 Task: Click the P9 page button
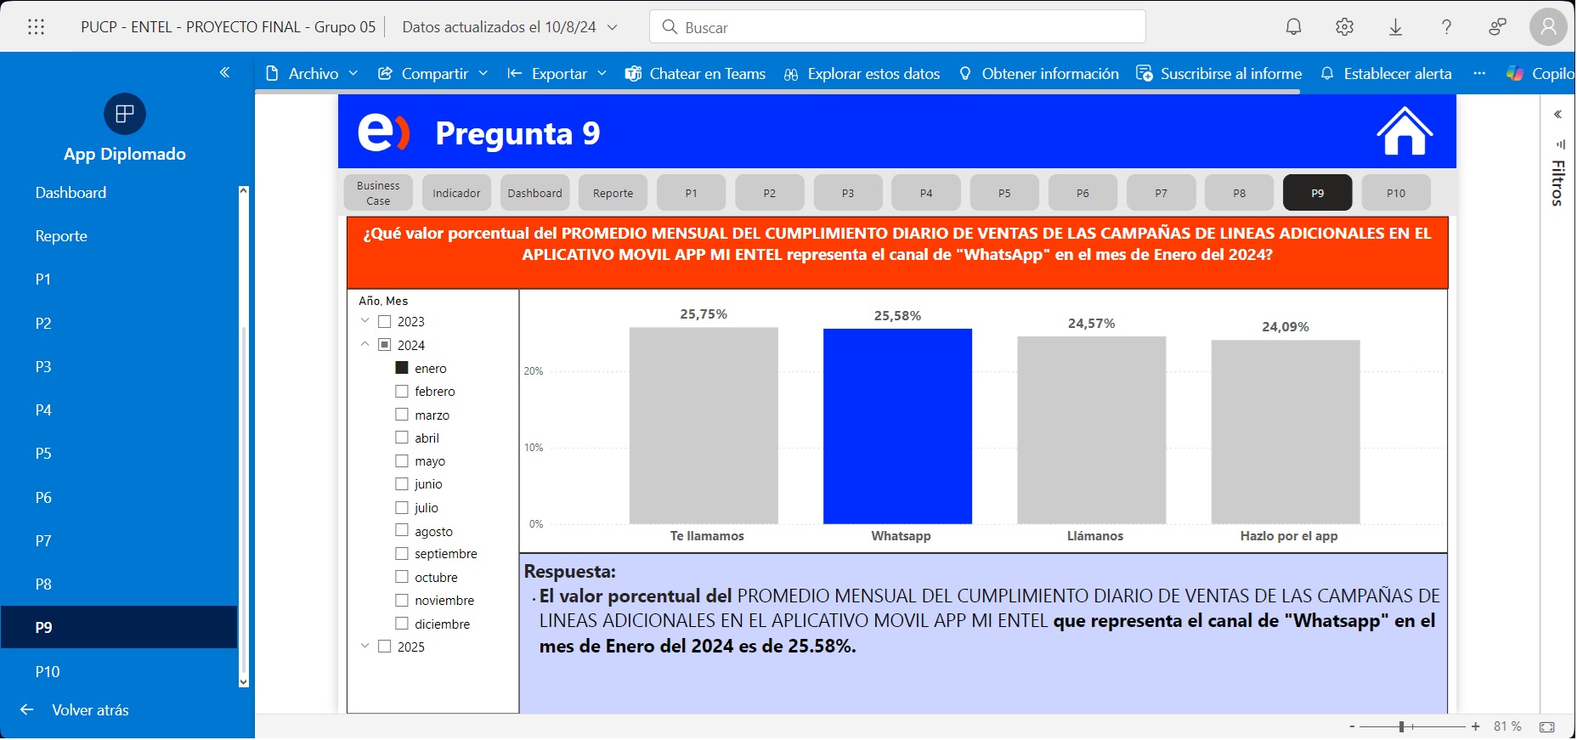pos(1319,193)
